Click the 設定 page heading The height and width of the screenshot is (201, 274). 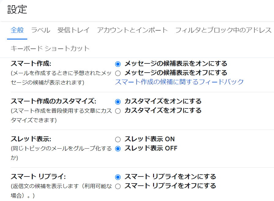17,9
